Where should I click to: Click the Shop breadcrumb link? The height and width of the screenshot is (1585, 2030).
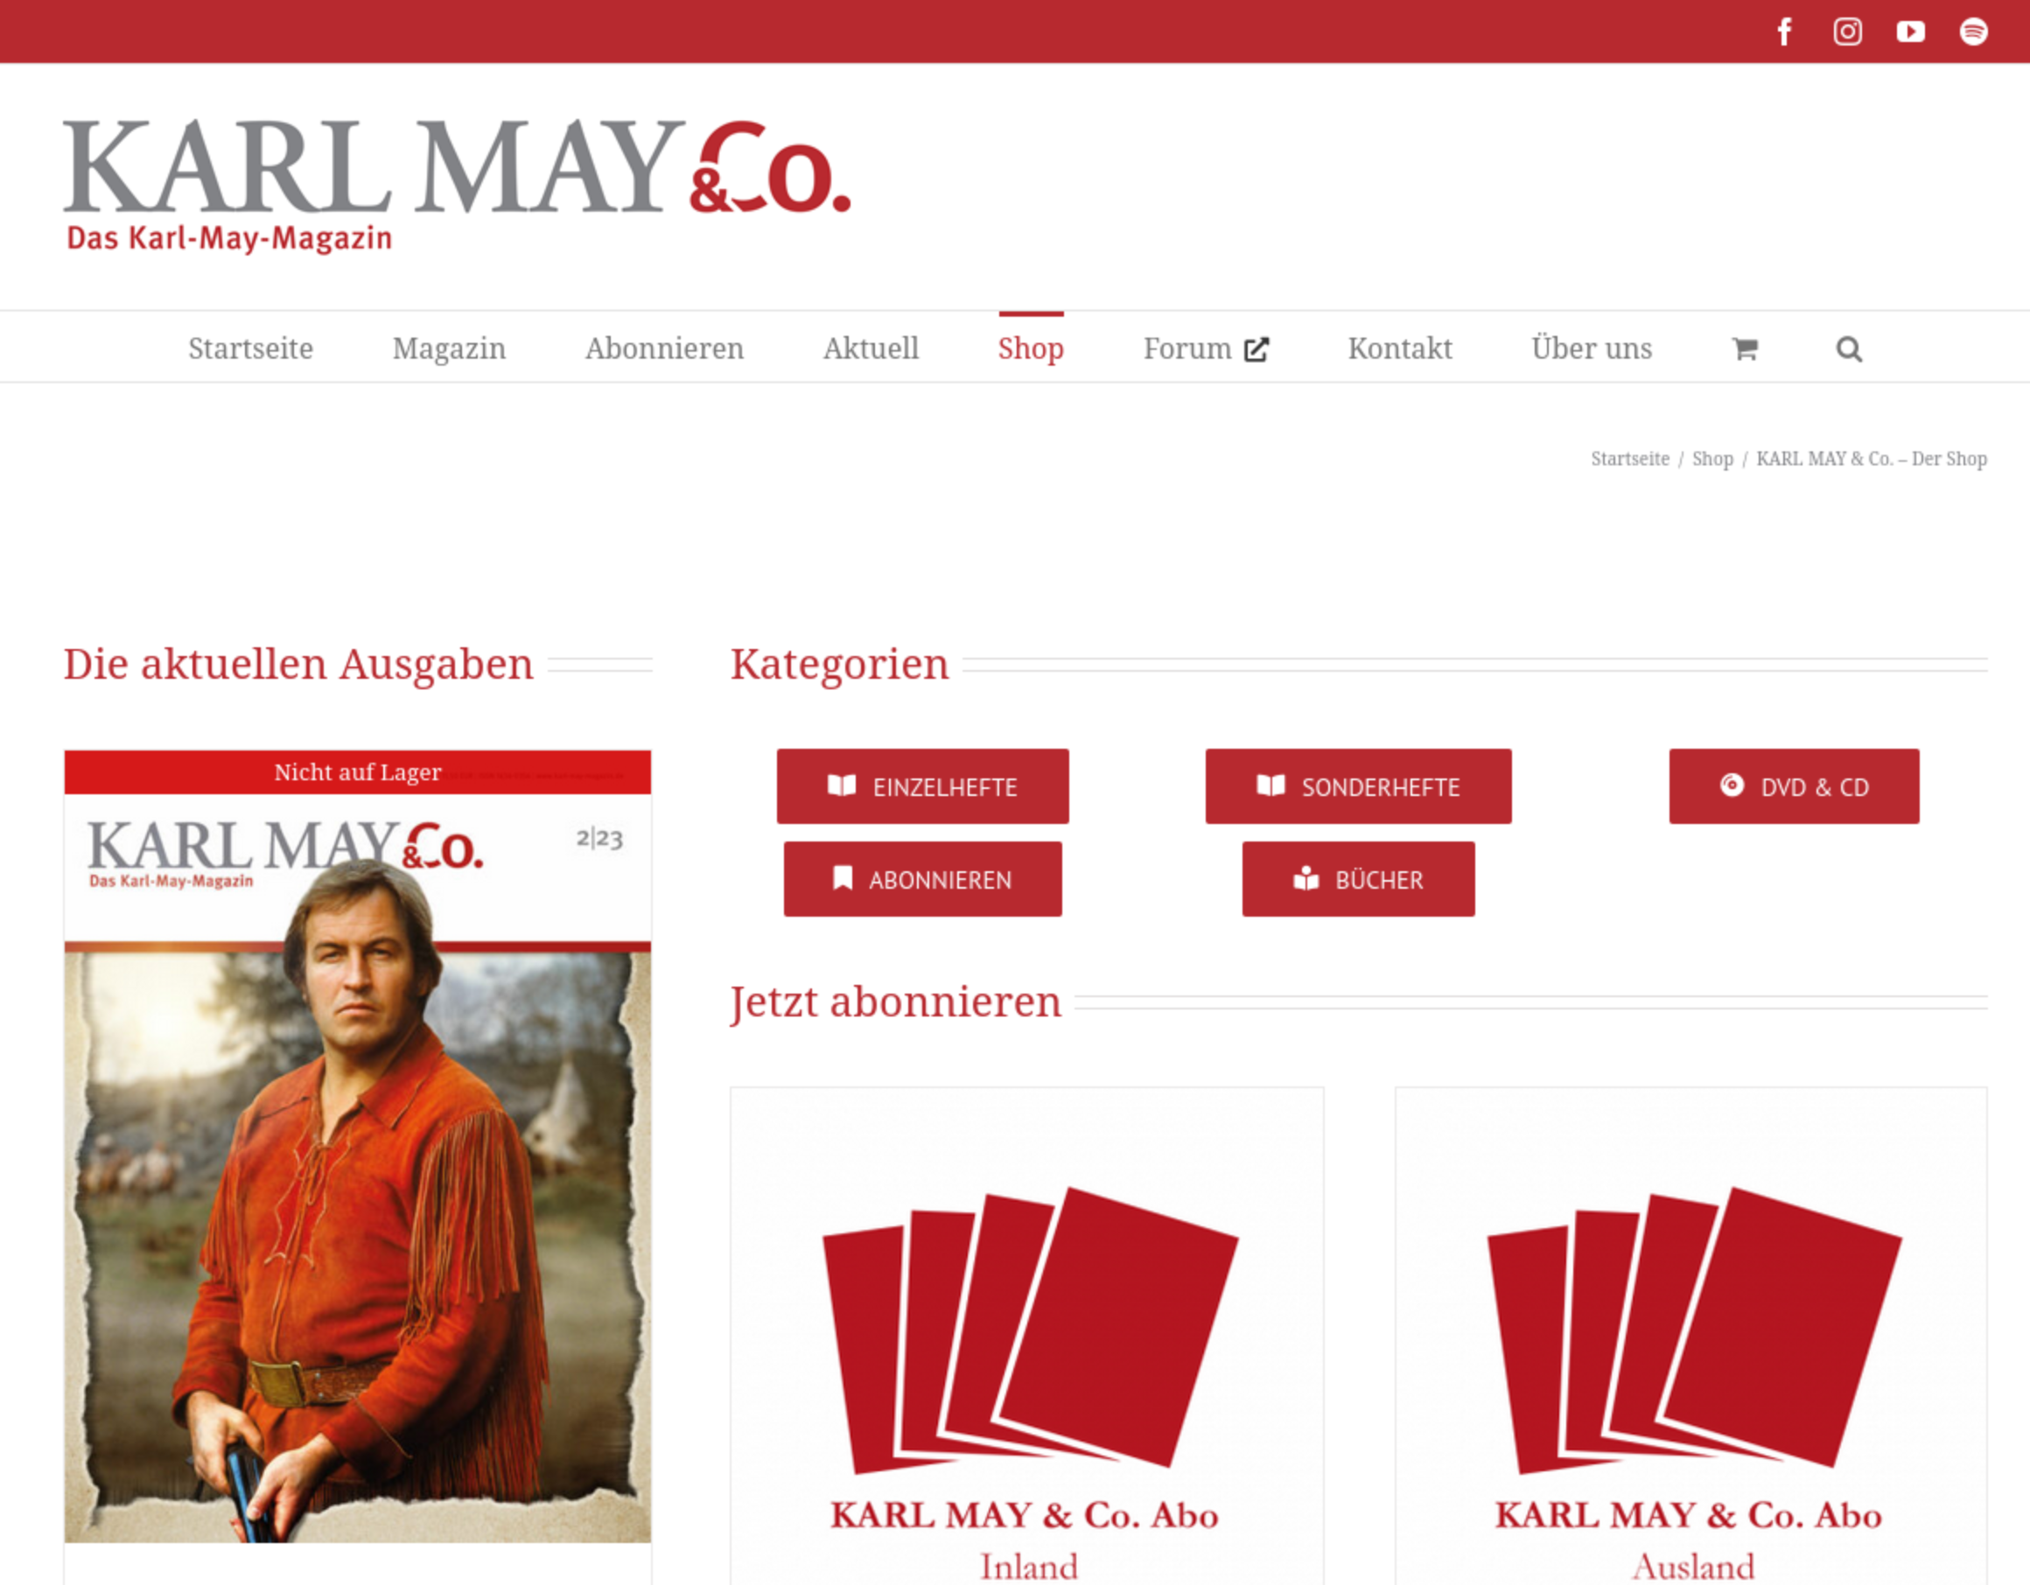click(x=1712, y=459)
